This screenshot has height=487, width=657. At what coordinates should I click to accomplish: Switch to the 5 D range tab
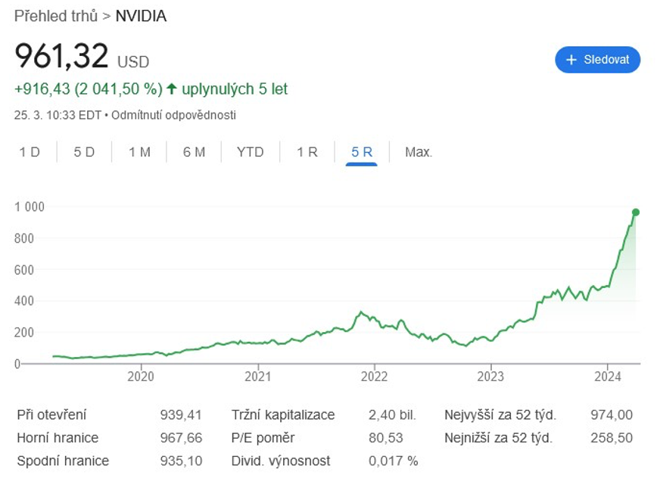84,152
